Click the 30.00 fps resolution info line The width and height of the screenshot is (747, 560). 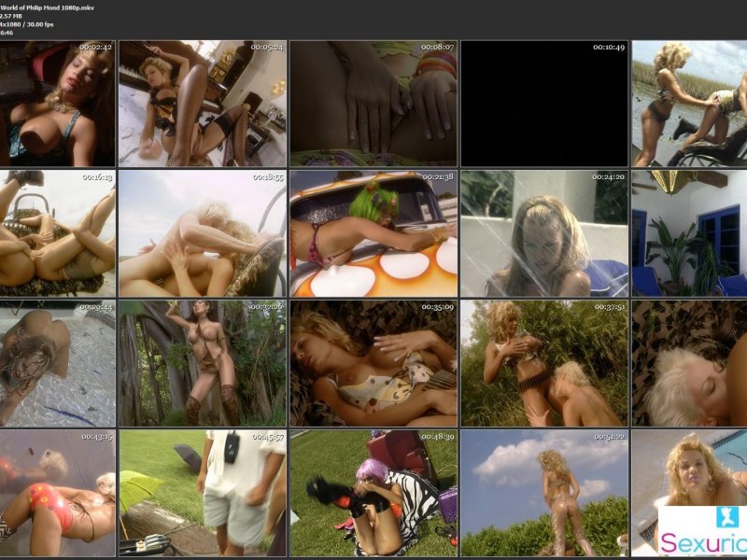(27, 23)
